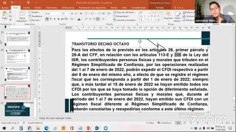Toggle justify alignment in Párrafo group
The width and height of the screenshot is (236, 132).
(x=98, y=19)
